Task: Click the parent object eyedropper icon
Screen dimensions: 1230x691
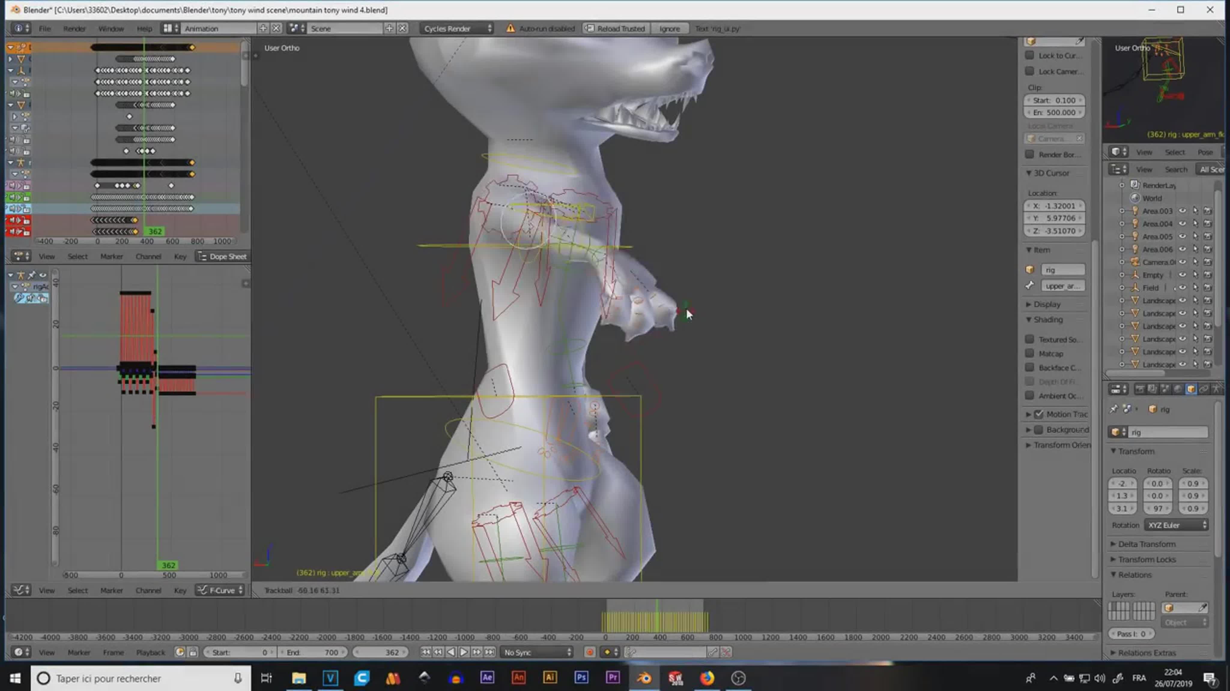Action: pyautogui.click(x=1202, y=608)
